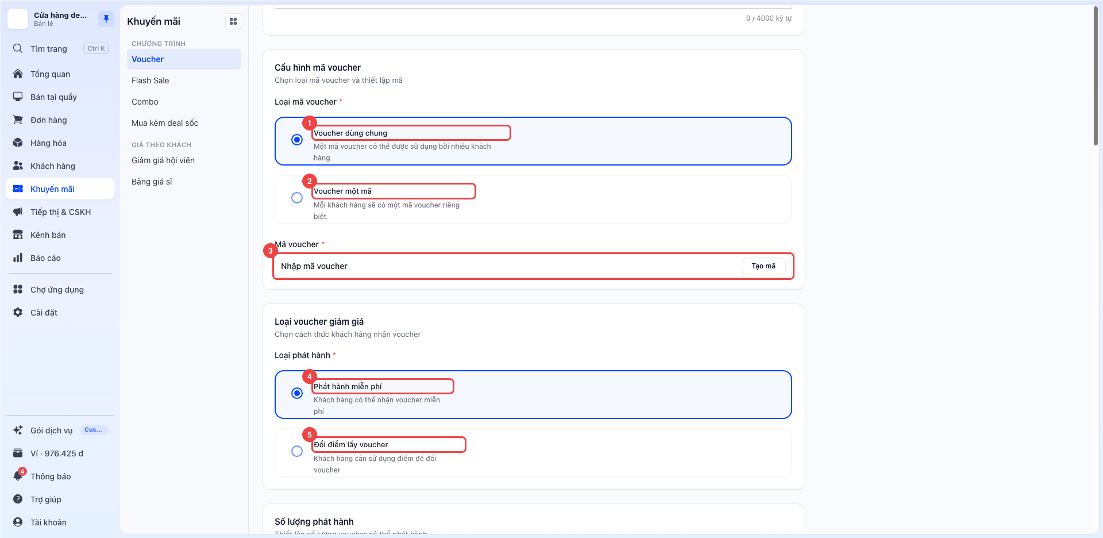1103x538 pixels.
Task: Select the Voucher dùng chung radio button
Action: (297, 140)
